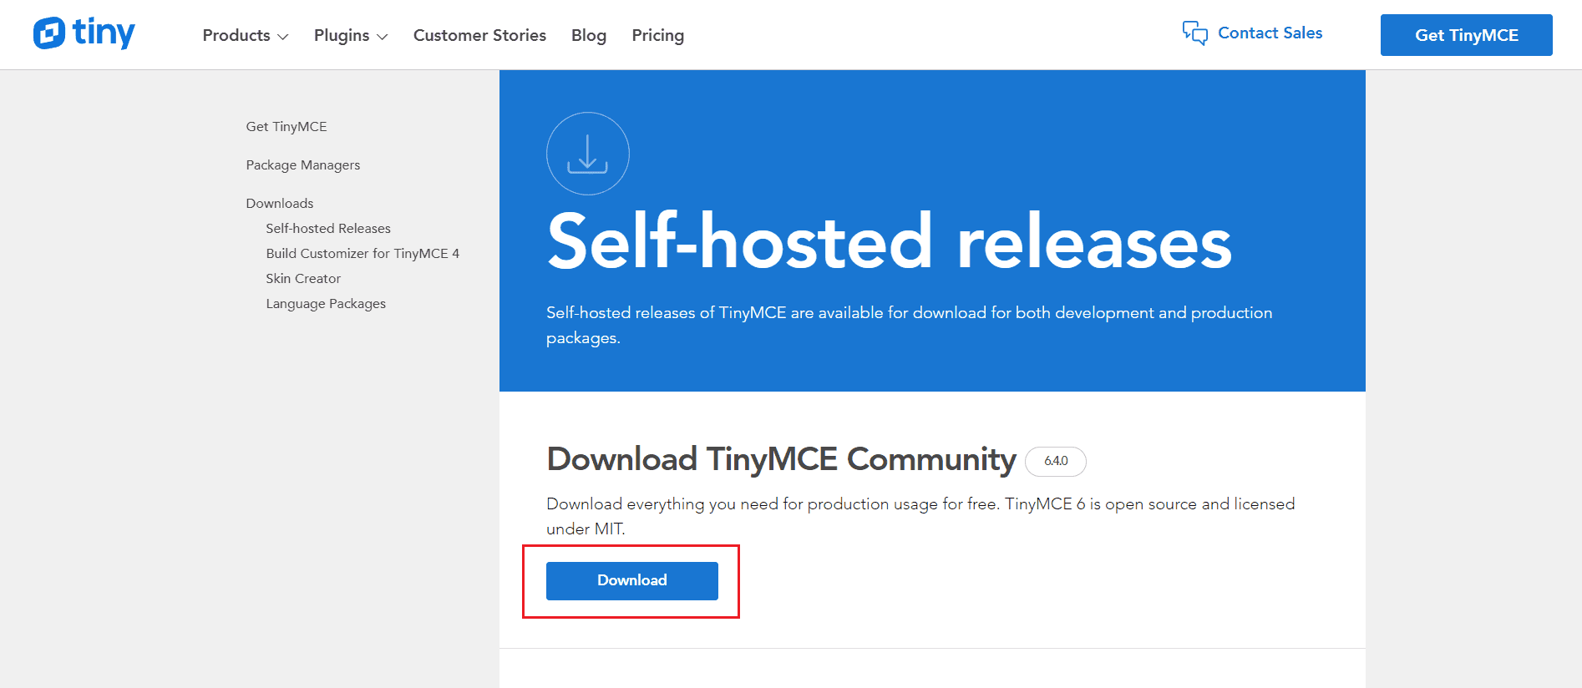Open the Plugins dropdown menu
This screenshot has height=688, width=1582.
350,35
